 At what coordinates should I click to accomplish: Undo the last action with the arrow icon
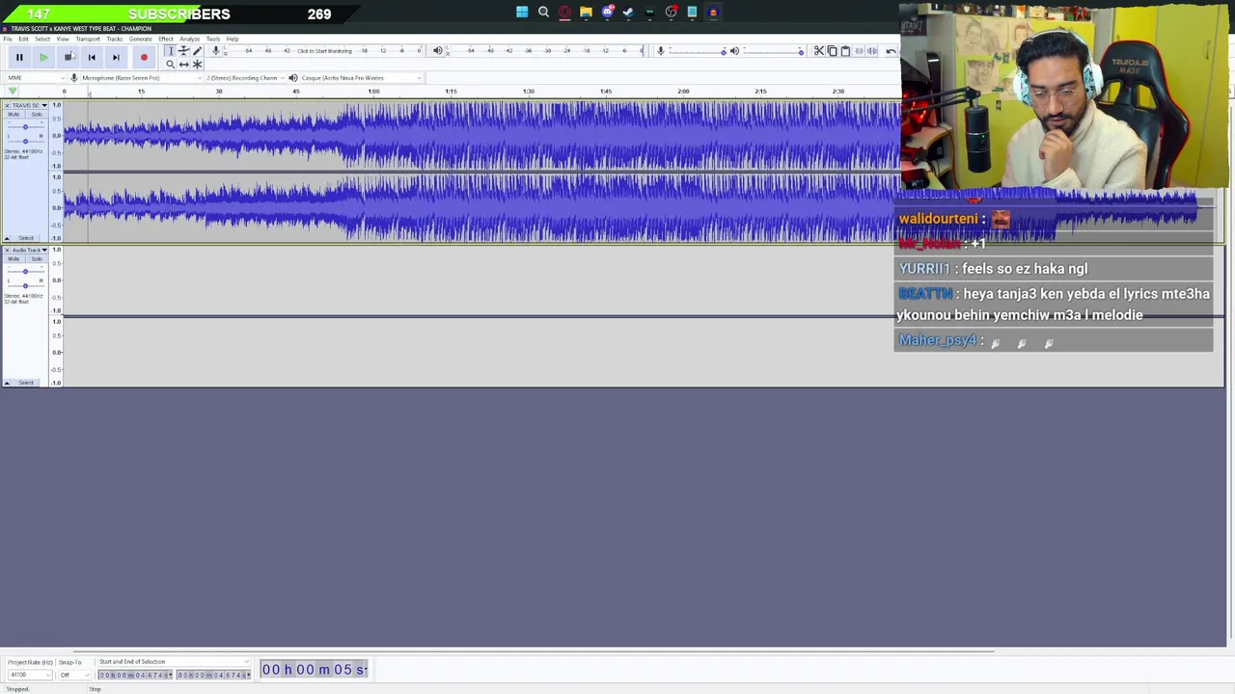pyautogui.click(x=891, y=51)
